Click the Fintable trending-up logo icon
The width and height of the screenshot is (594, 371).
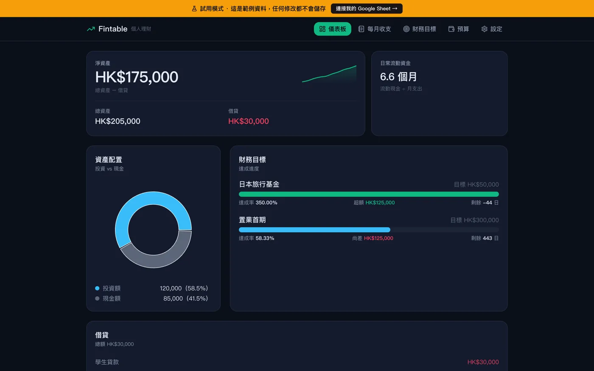(91, 29)
